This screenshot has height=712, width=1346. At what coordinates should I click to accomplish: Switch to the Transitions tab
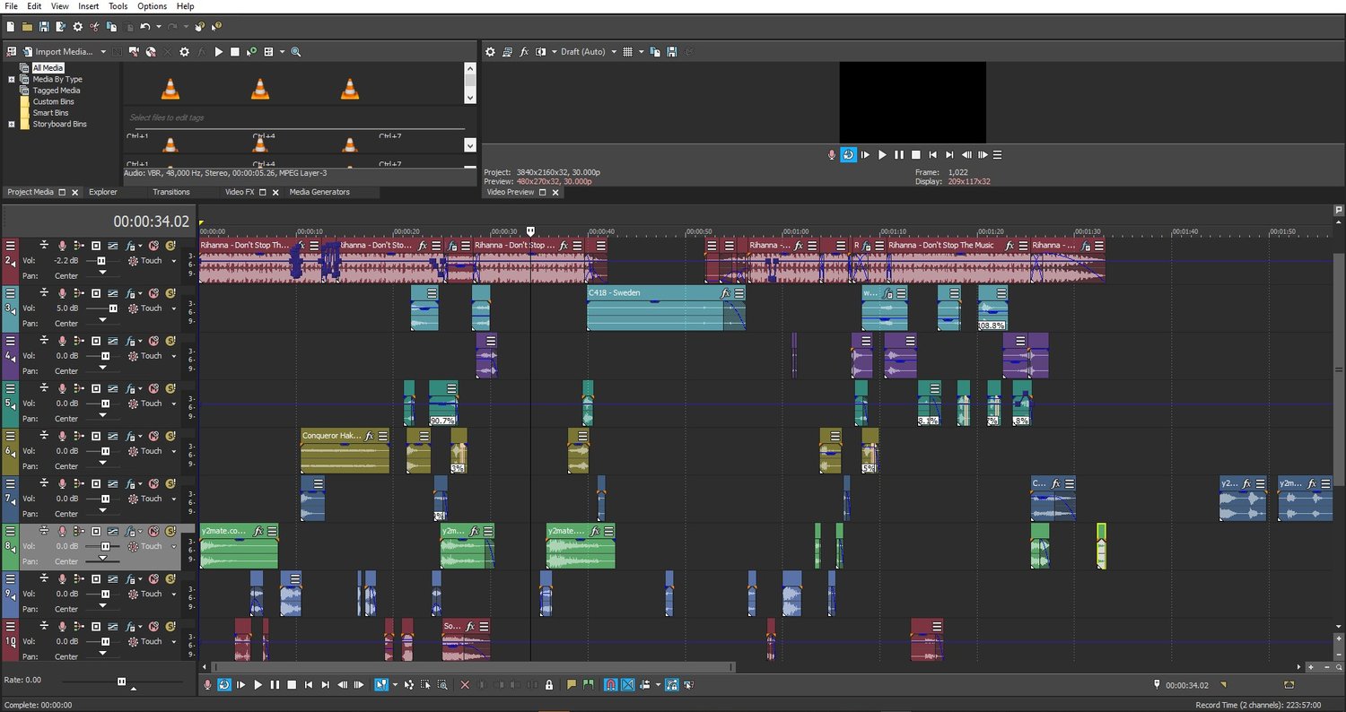pos(170,192)
